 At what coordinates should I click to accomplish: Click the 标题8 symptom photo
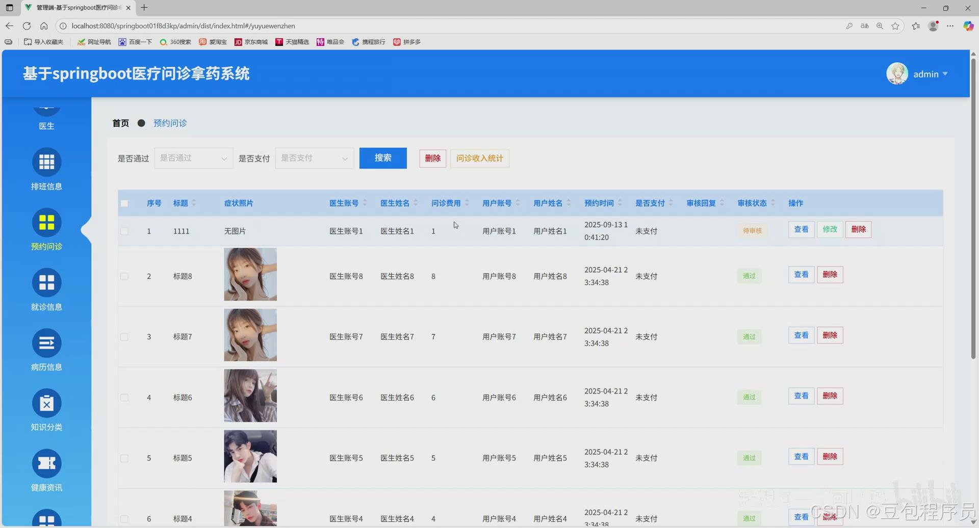[250, 274]
